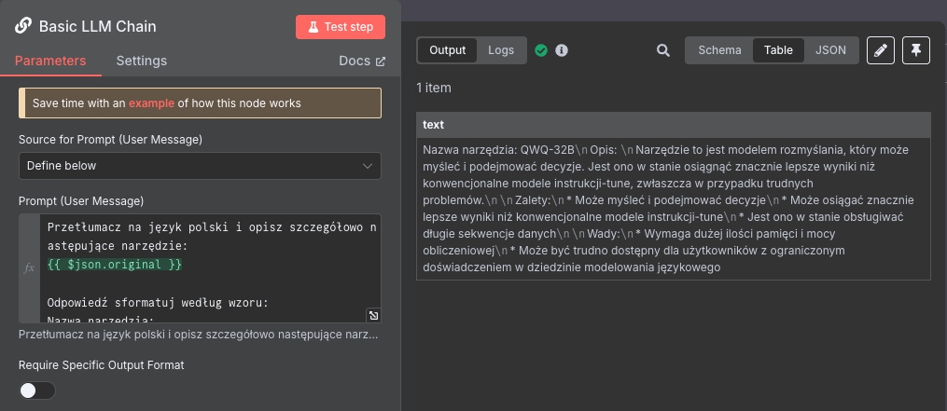Click the search icon in output panel

pos(663,50)
